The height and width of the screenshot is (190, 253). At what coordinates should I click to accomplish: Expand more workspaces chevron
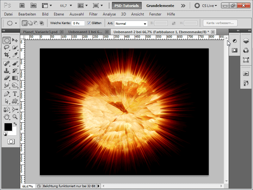click(x=183, y=6)
